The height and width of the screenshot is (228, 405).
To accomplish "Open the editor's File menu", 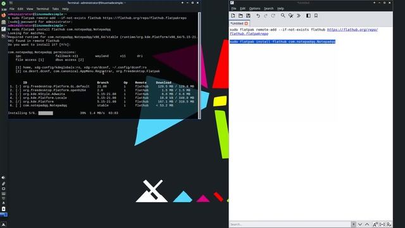I will tap(234, 8).
